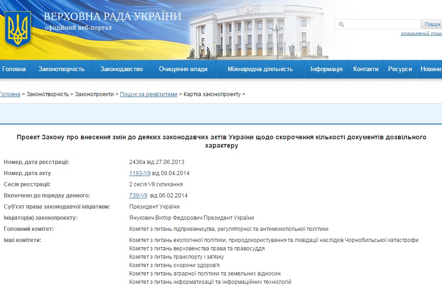The width and height of the screenshot is (442, 288).
Task: Select 'Законодавство' in the main menu
Action: coord(122,69)
